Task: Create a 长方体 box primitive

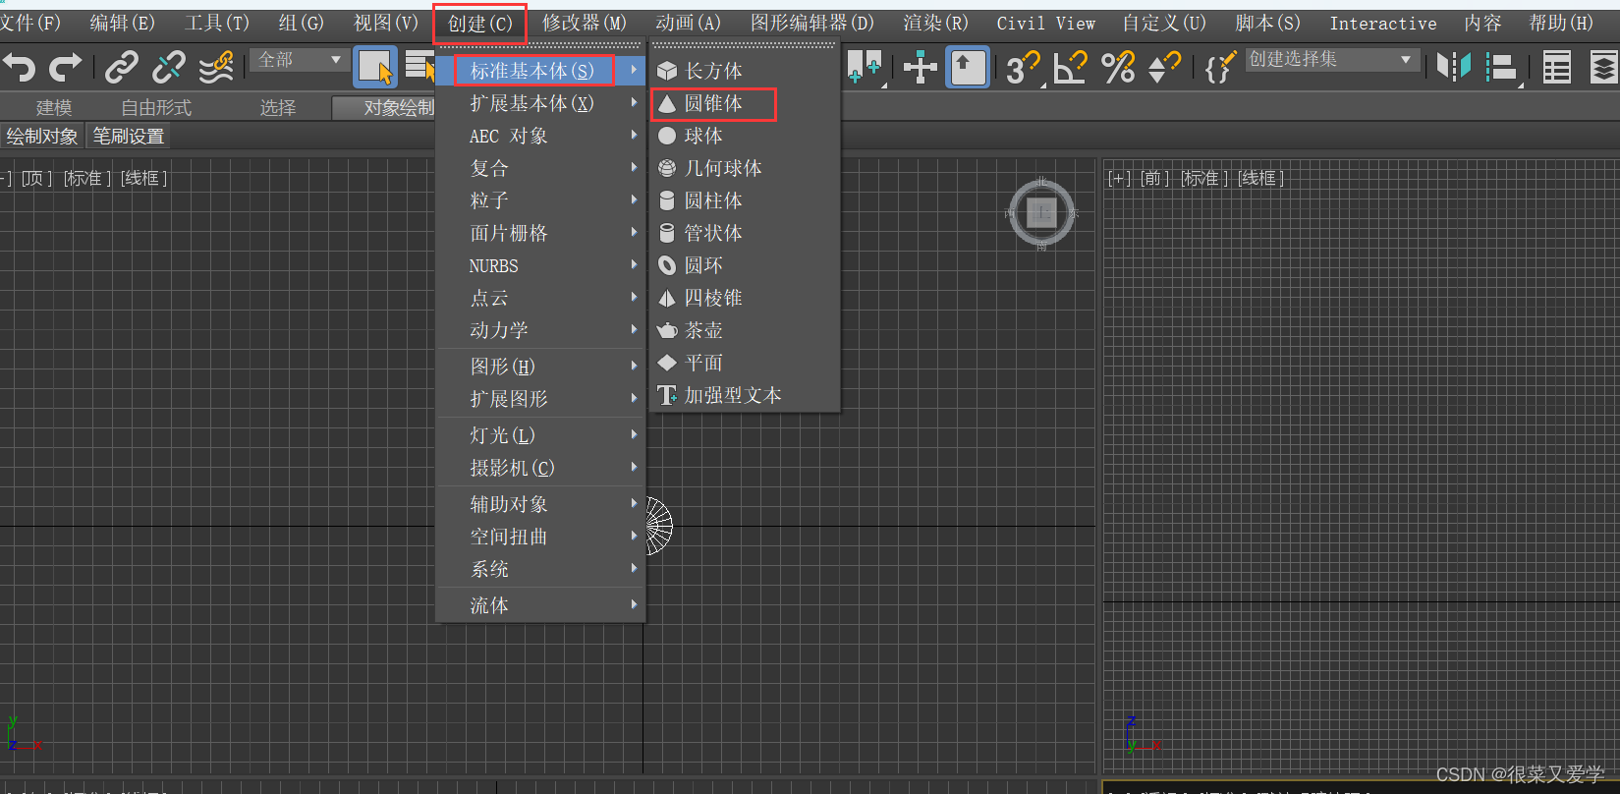Action: coord(745,71)
